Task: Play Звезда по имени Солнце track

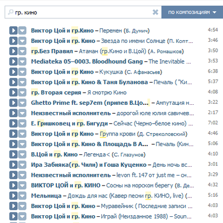Action: point(13,41)
